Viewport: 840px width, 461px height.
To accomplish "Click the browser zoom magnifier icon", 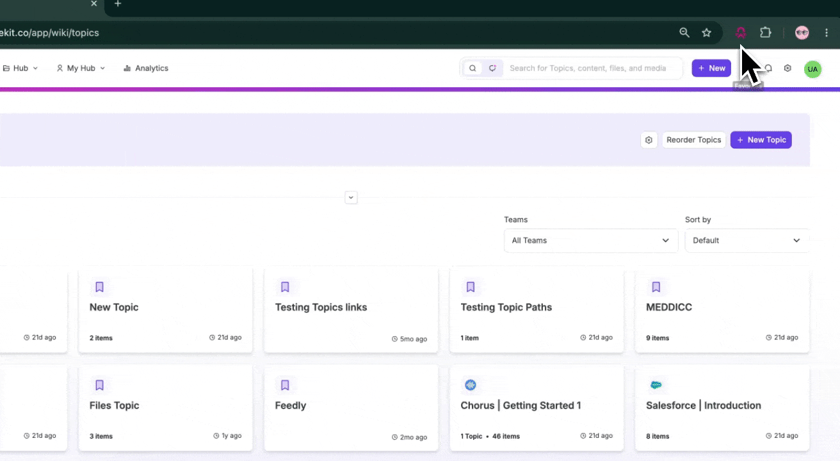I will pyautogui.click(x=684, y=33).
